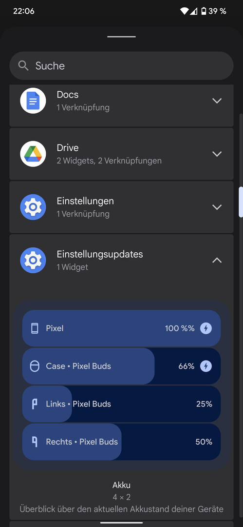Tap the Einstellungsupdates gear icon
The image size is (243, 527).
pos(33,260)
